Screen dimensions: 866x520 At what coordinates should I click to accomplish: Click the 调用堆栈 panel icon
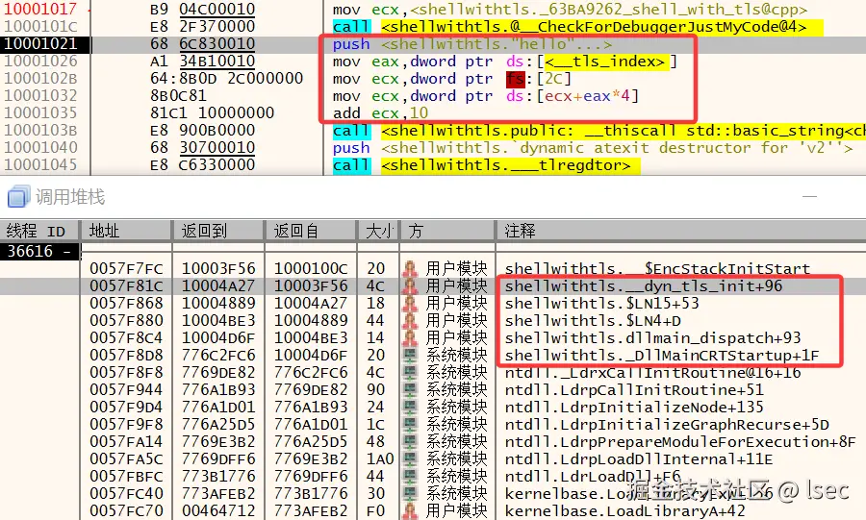pos(17,197)
